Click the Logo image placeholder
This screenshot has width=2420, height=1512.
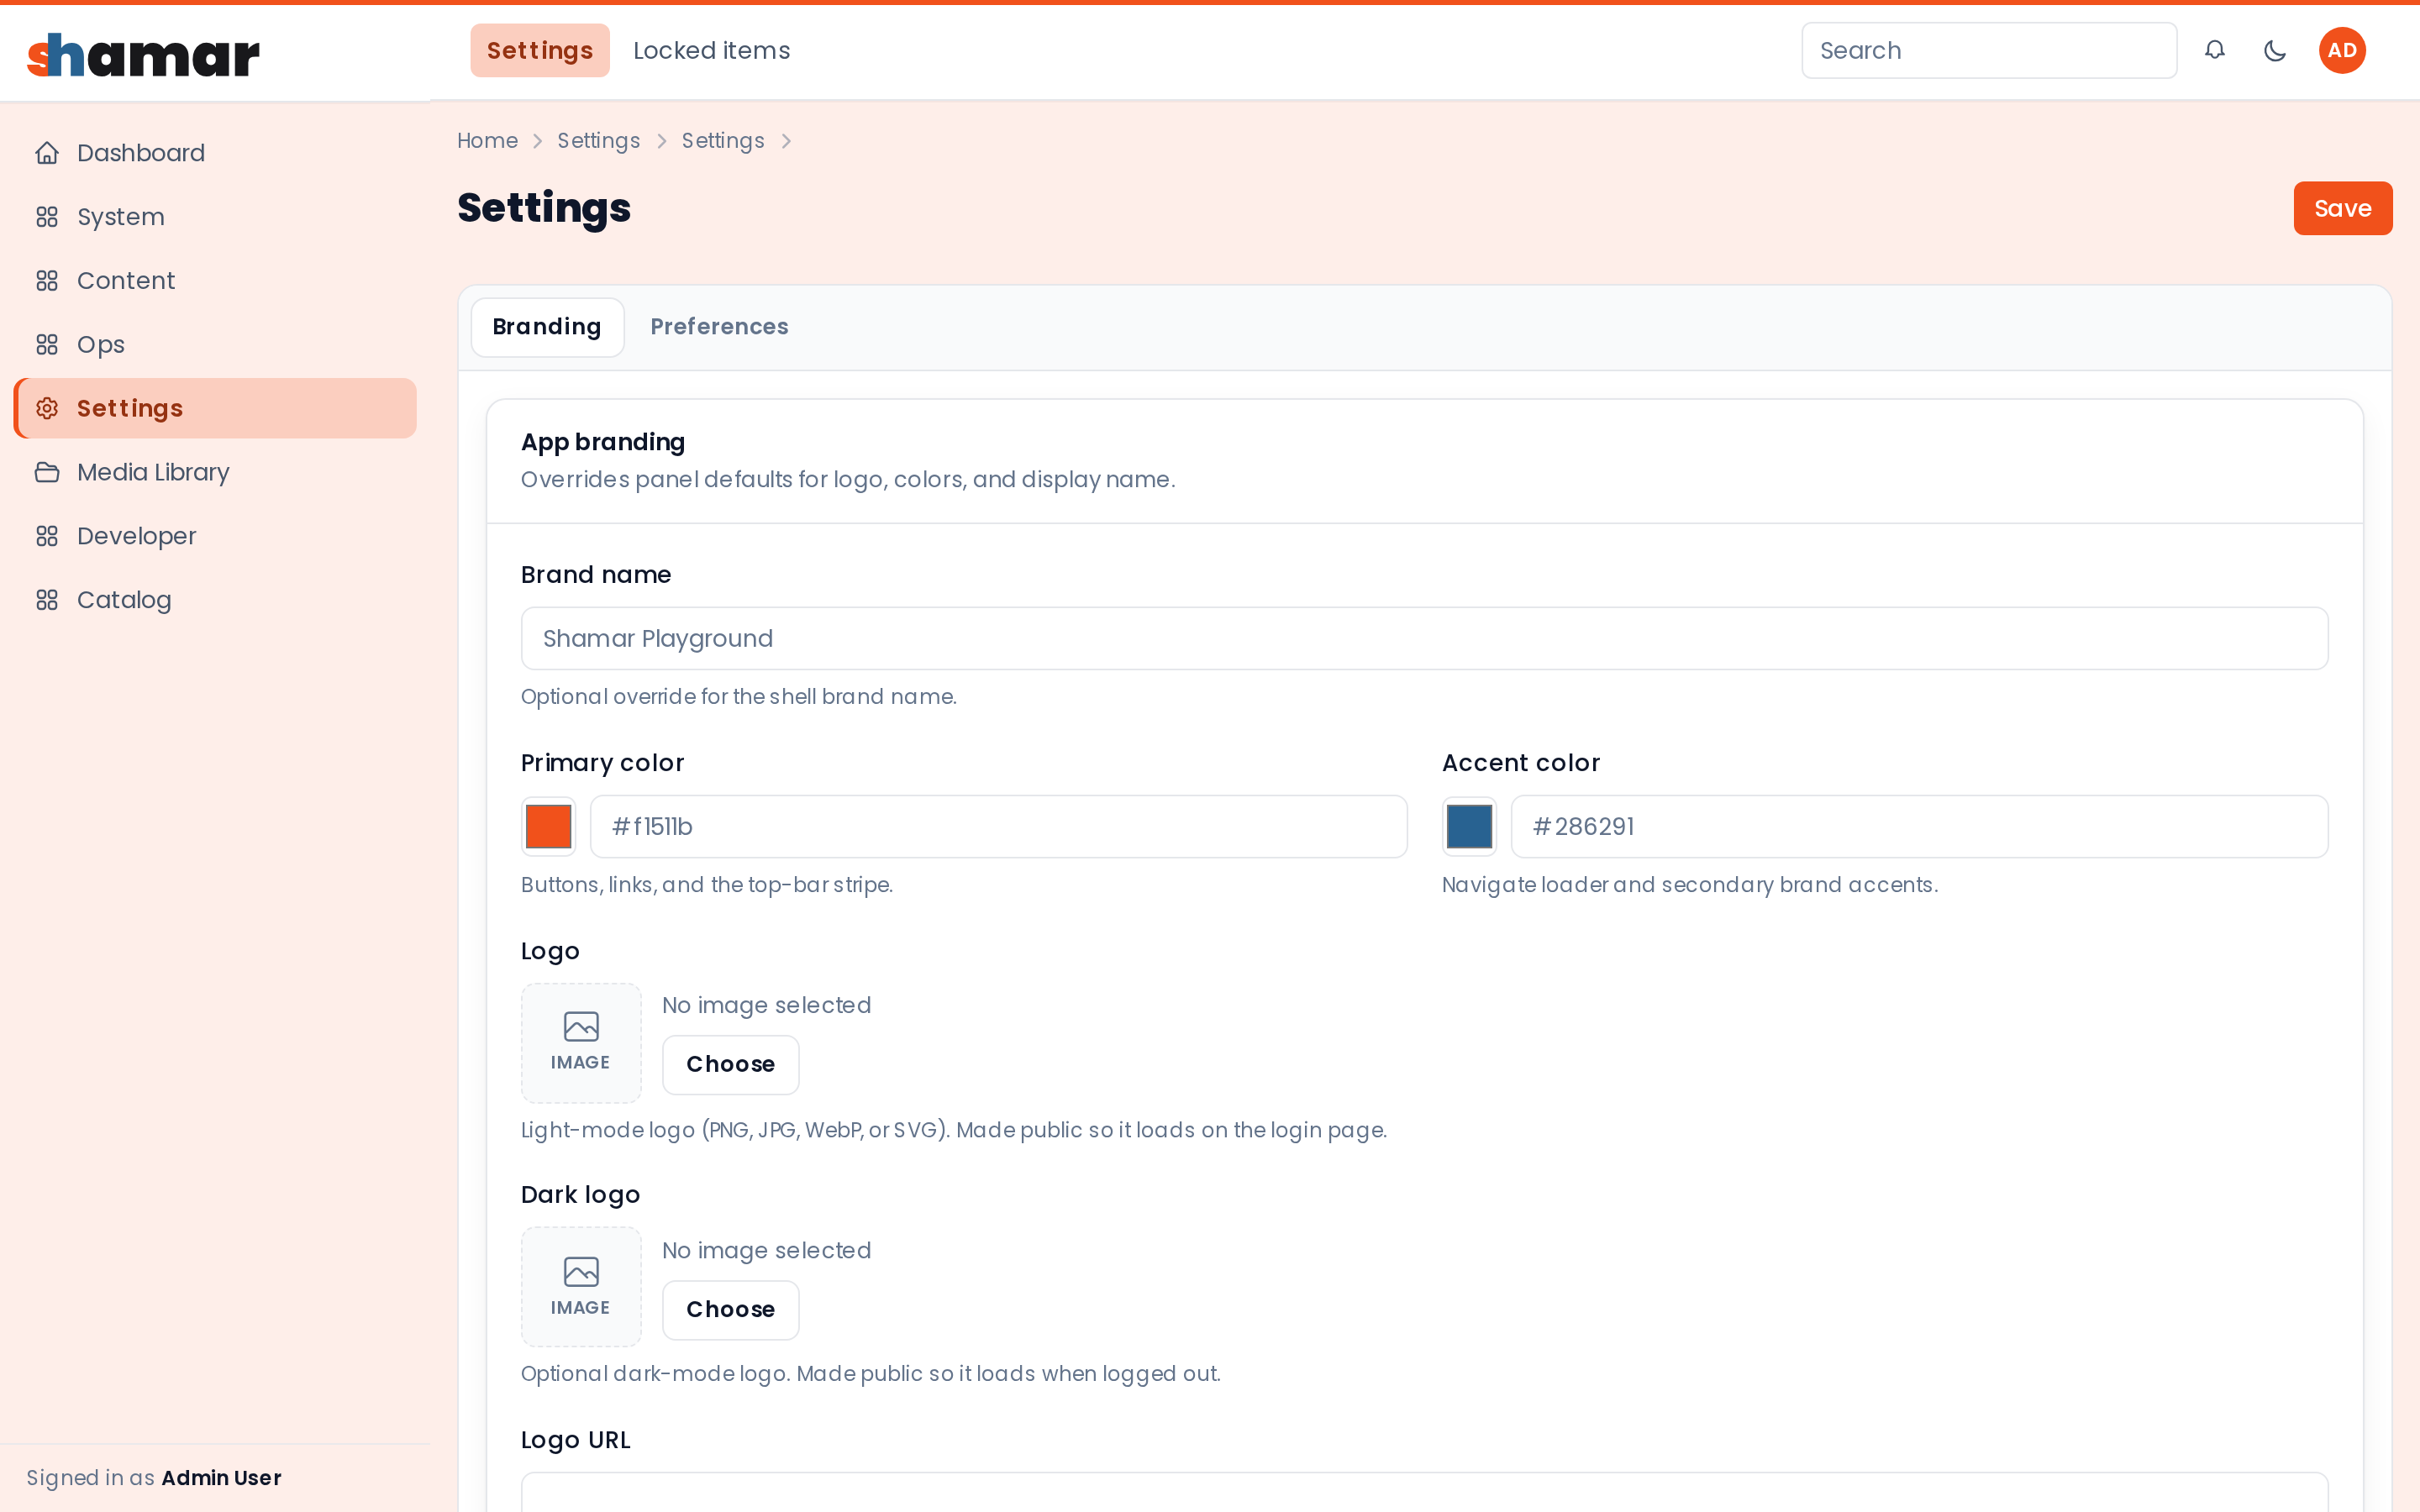point(581,1043)
